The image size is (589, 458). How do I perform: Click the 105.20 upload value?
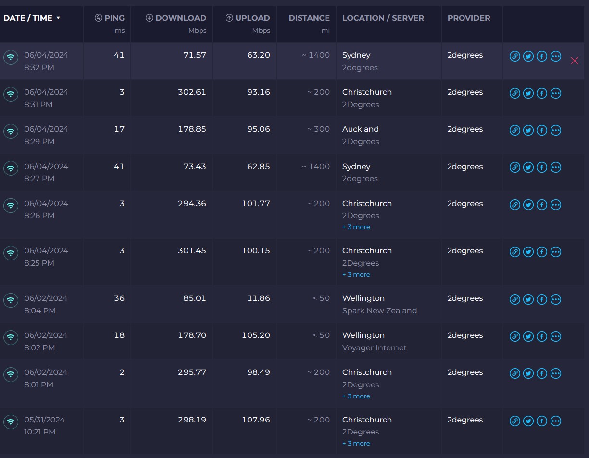pyautogui.click(x=256, y=335)
